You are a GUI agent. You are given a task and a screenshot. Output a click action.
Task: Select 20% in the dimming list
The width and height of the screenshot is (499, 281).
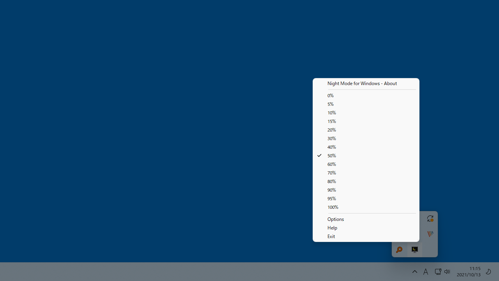(x=366, y=130)
